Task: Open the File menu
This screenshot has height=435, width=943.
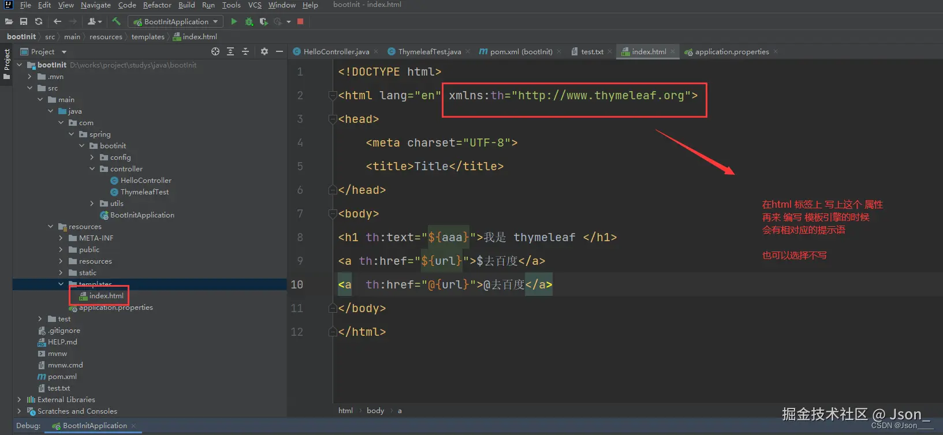Action: point(25,5)
